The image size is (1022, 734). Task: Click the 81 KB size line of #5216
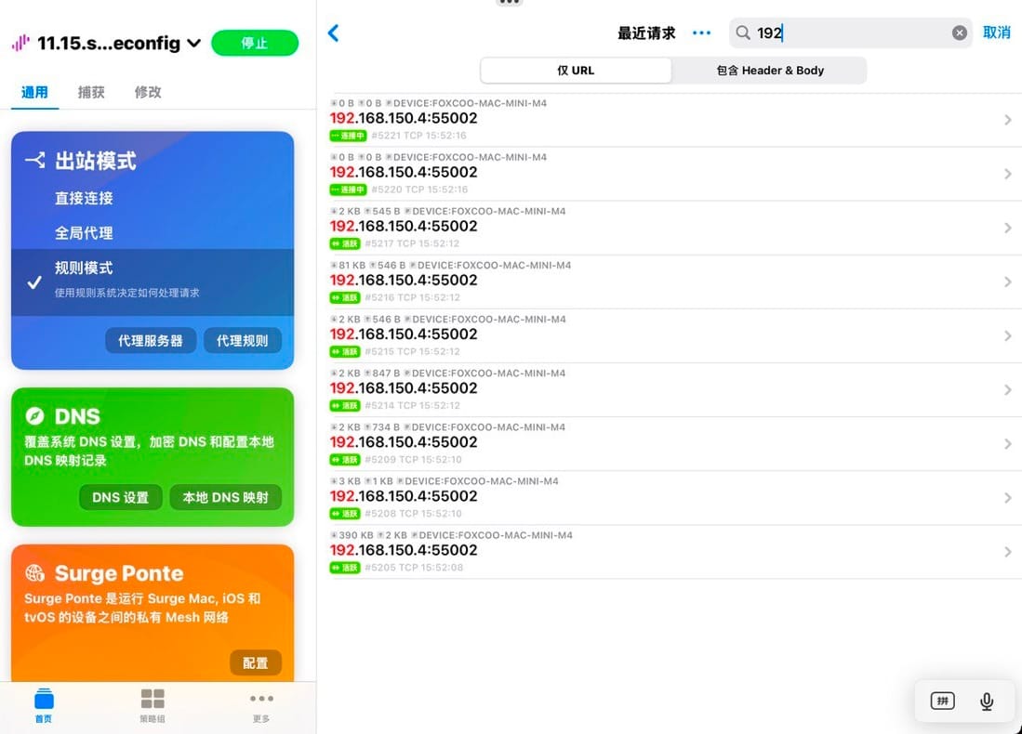tap(450, 265)
